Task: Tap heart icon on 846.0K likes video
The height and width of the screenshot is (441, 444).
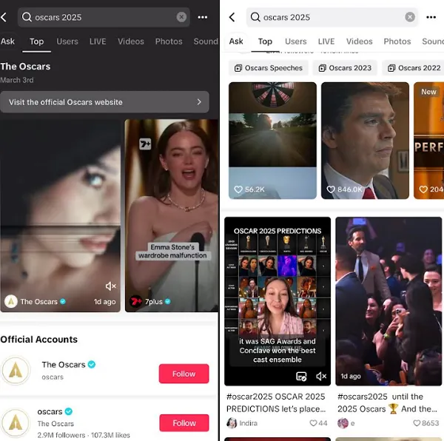Action: [331, 189]
